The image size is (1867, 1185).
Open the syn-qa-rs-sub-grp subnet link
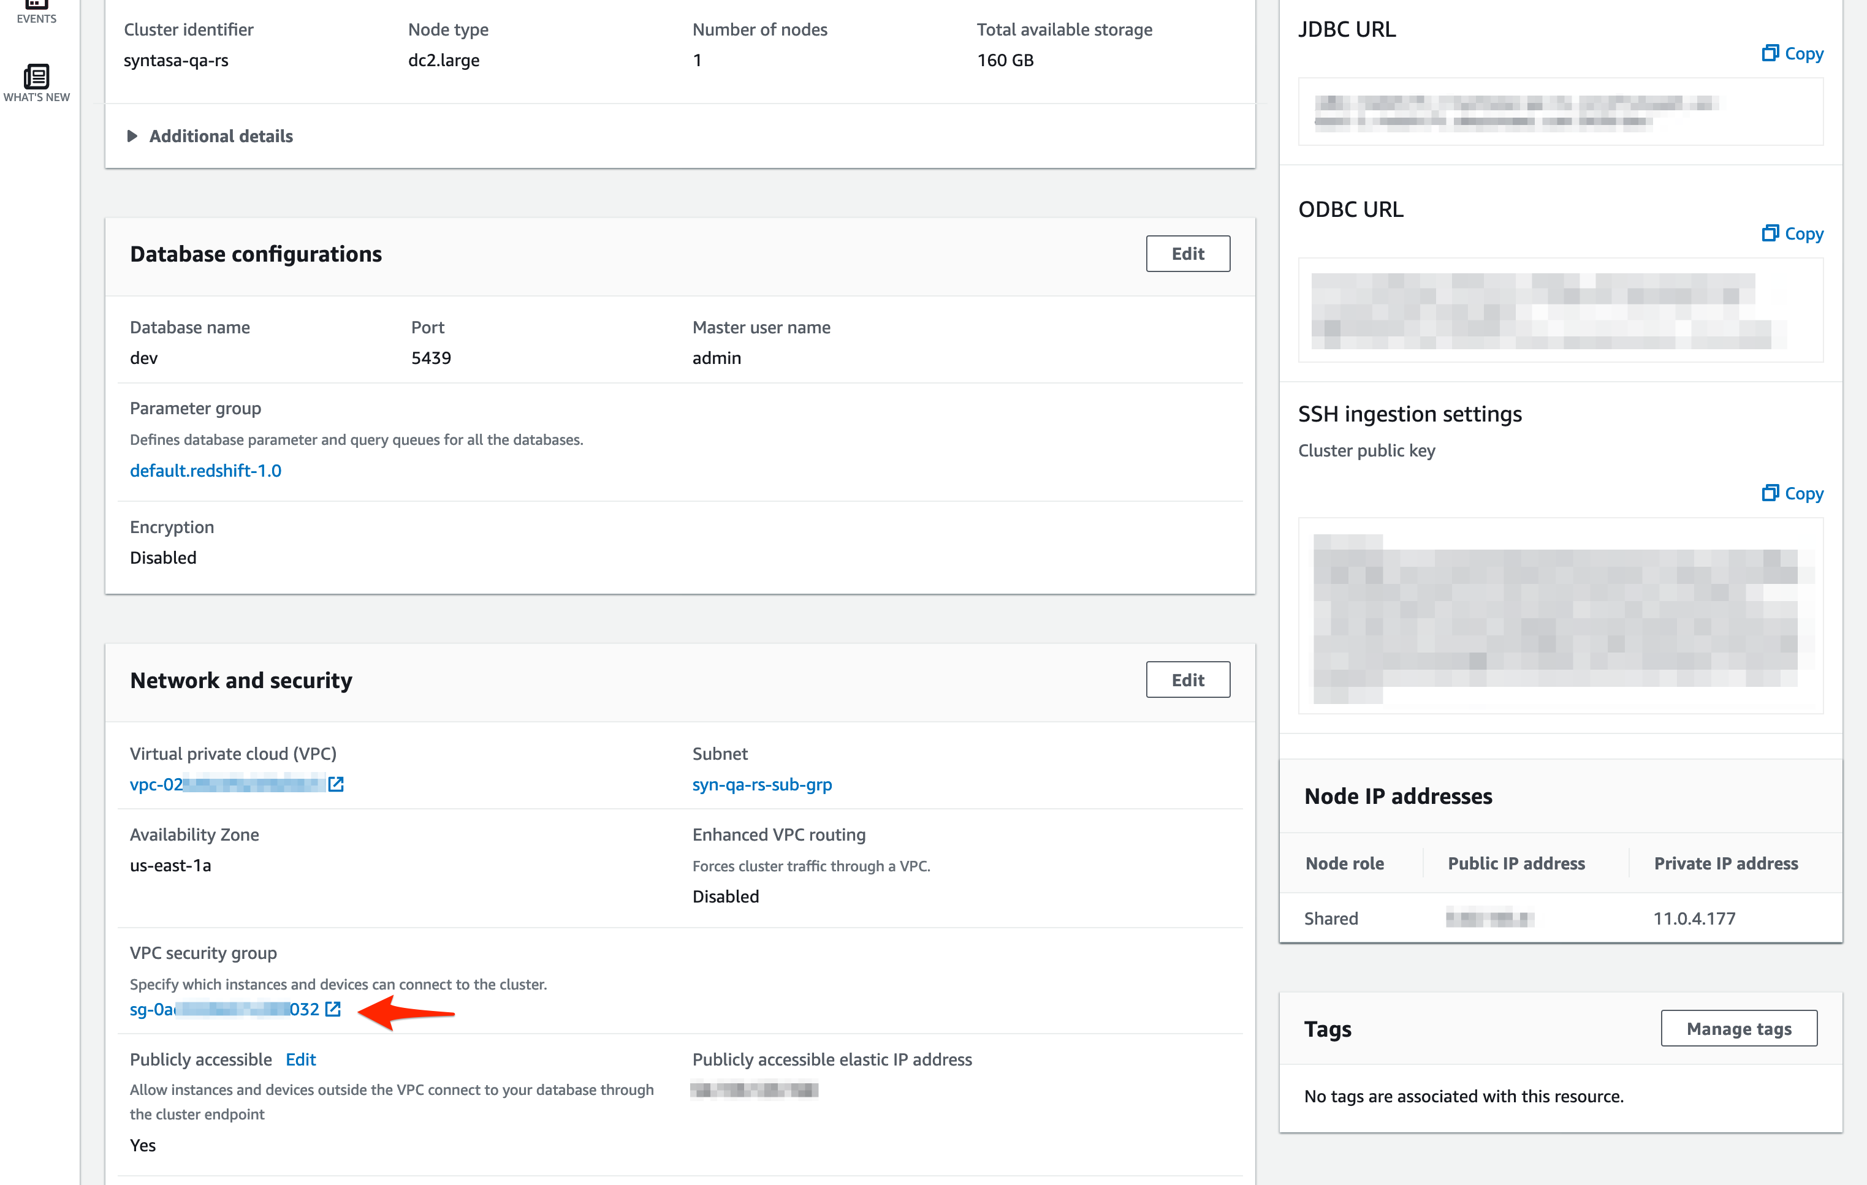pos(761,784)
